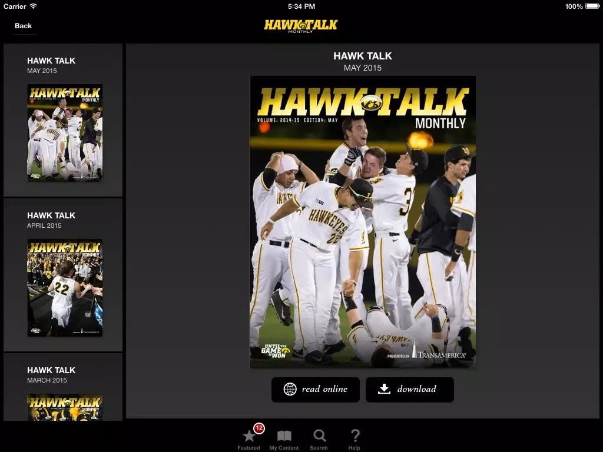
Task: Click sidebar 'HAWK TALK' title above MAY 2015
Action: point(51,61)
